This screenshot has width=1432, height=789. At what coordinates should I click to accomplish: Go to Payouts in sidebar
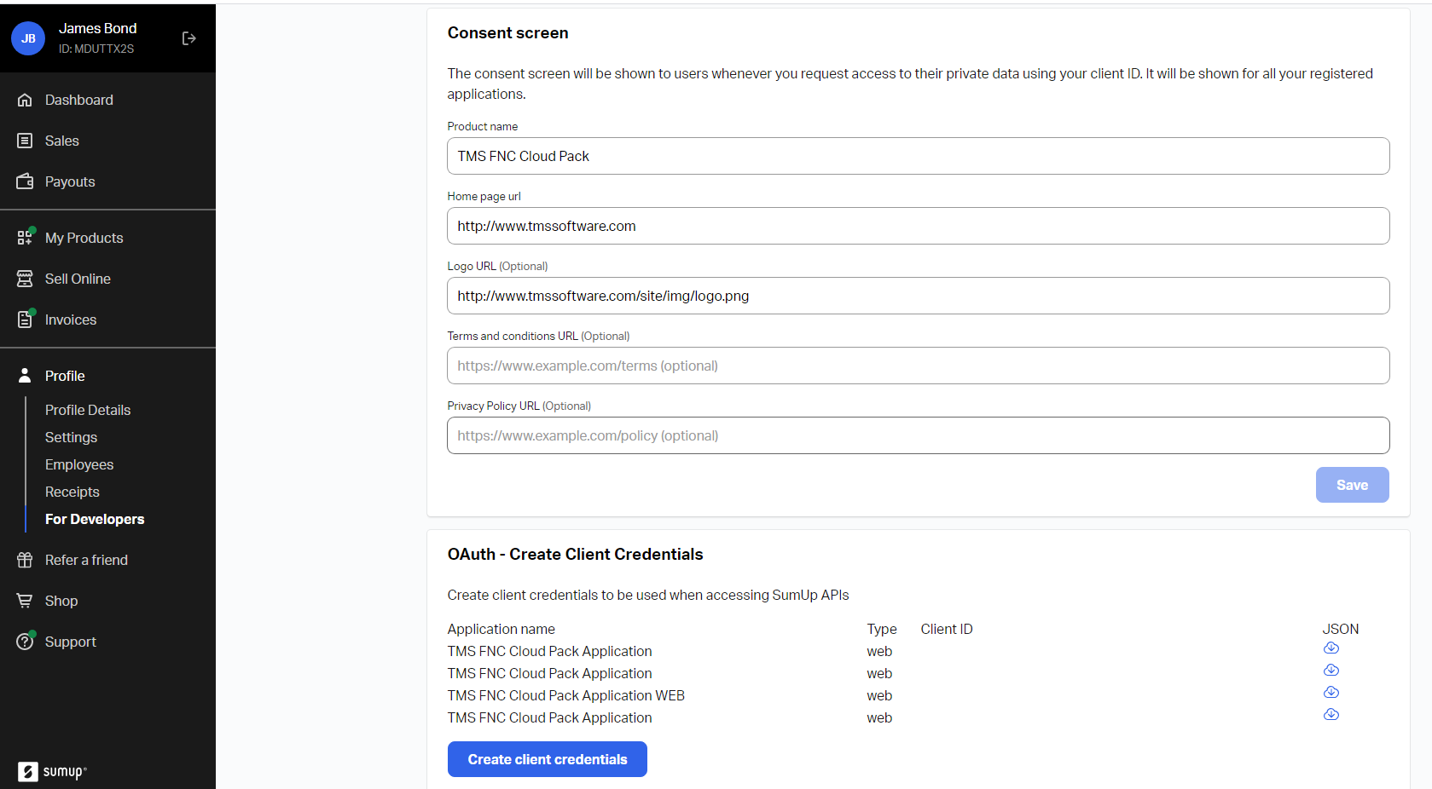coord(70,181)
